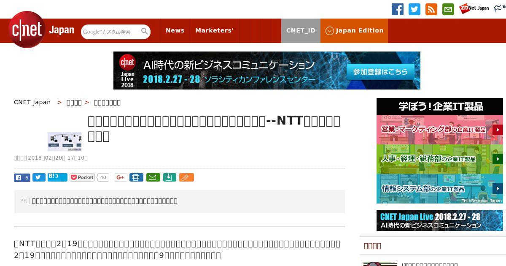Click the search magnifier icon
Viewport: 506px width, 266px height.
[145, 31]
